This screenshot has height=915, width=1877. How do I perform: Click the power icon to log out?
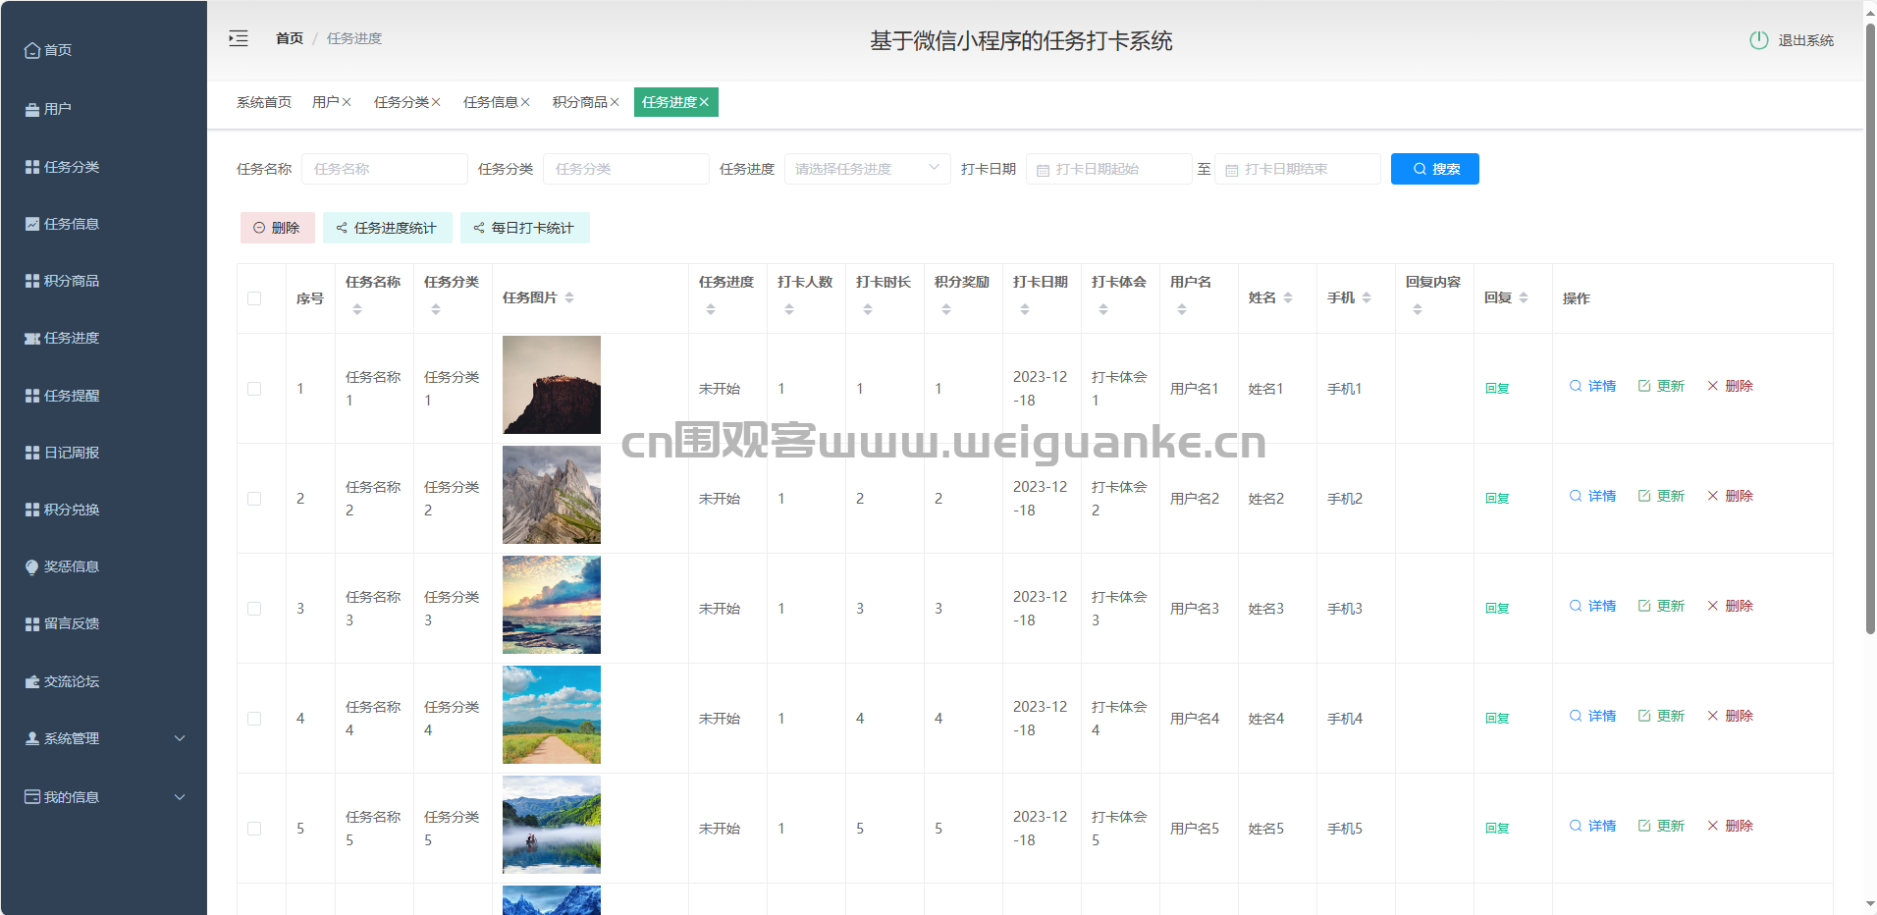tap(1758, 40)
